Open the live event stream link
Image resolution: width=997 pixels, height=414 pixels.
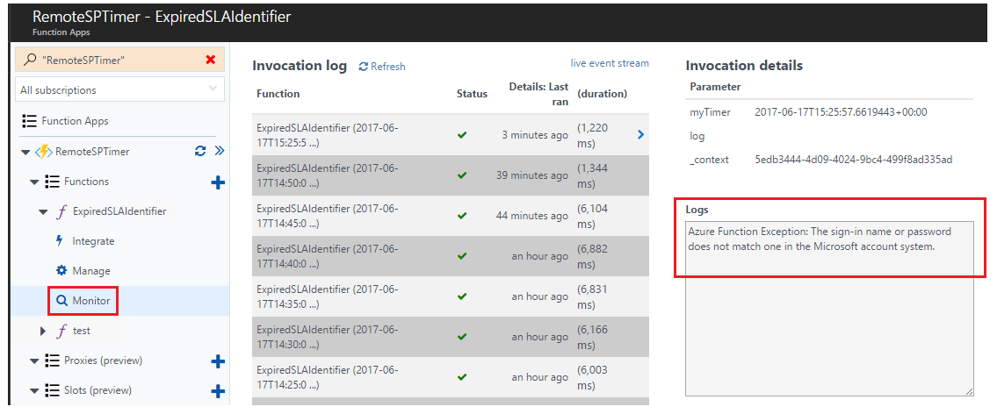(610, 63)
